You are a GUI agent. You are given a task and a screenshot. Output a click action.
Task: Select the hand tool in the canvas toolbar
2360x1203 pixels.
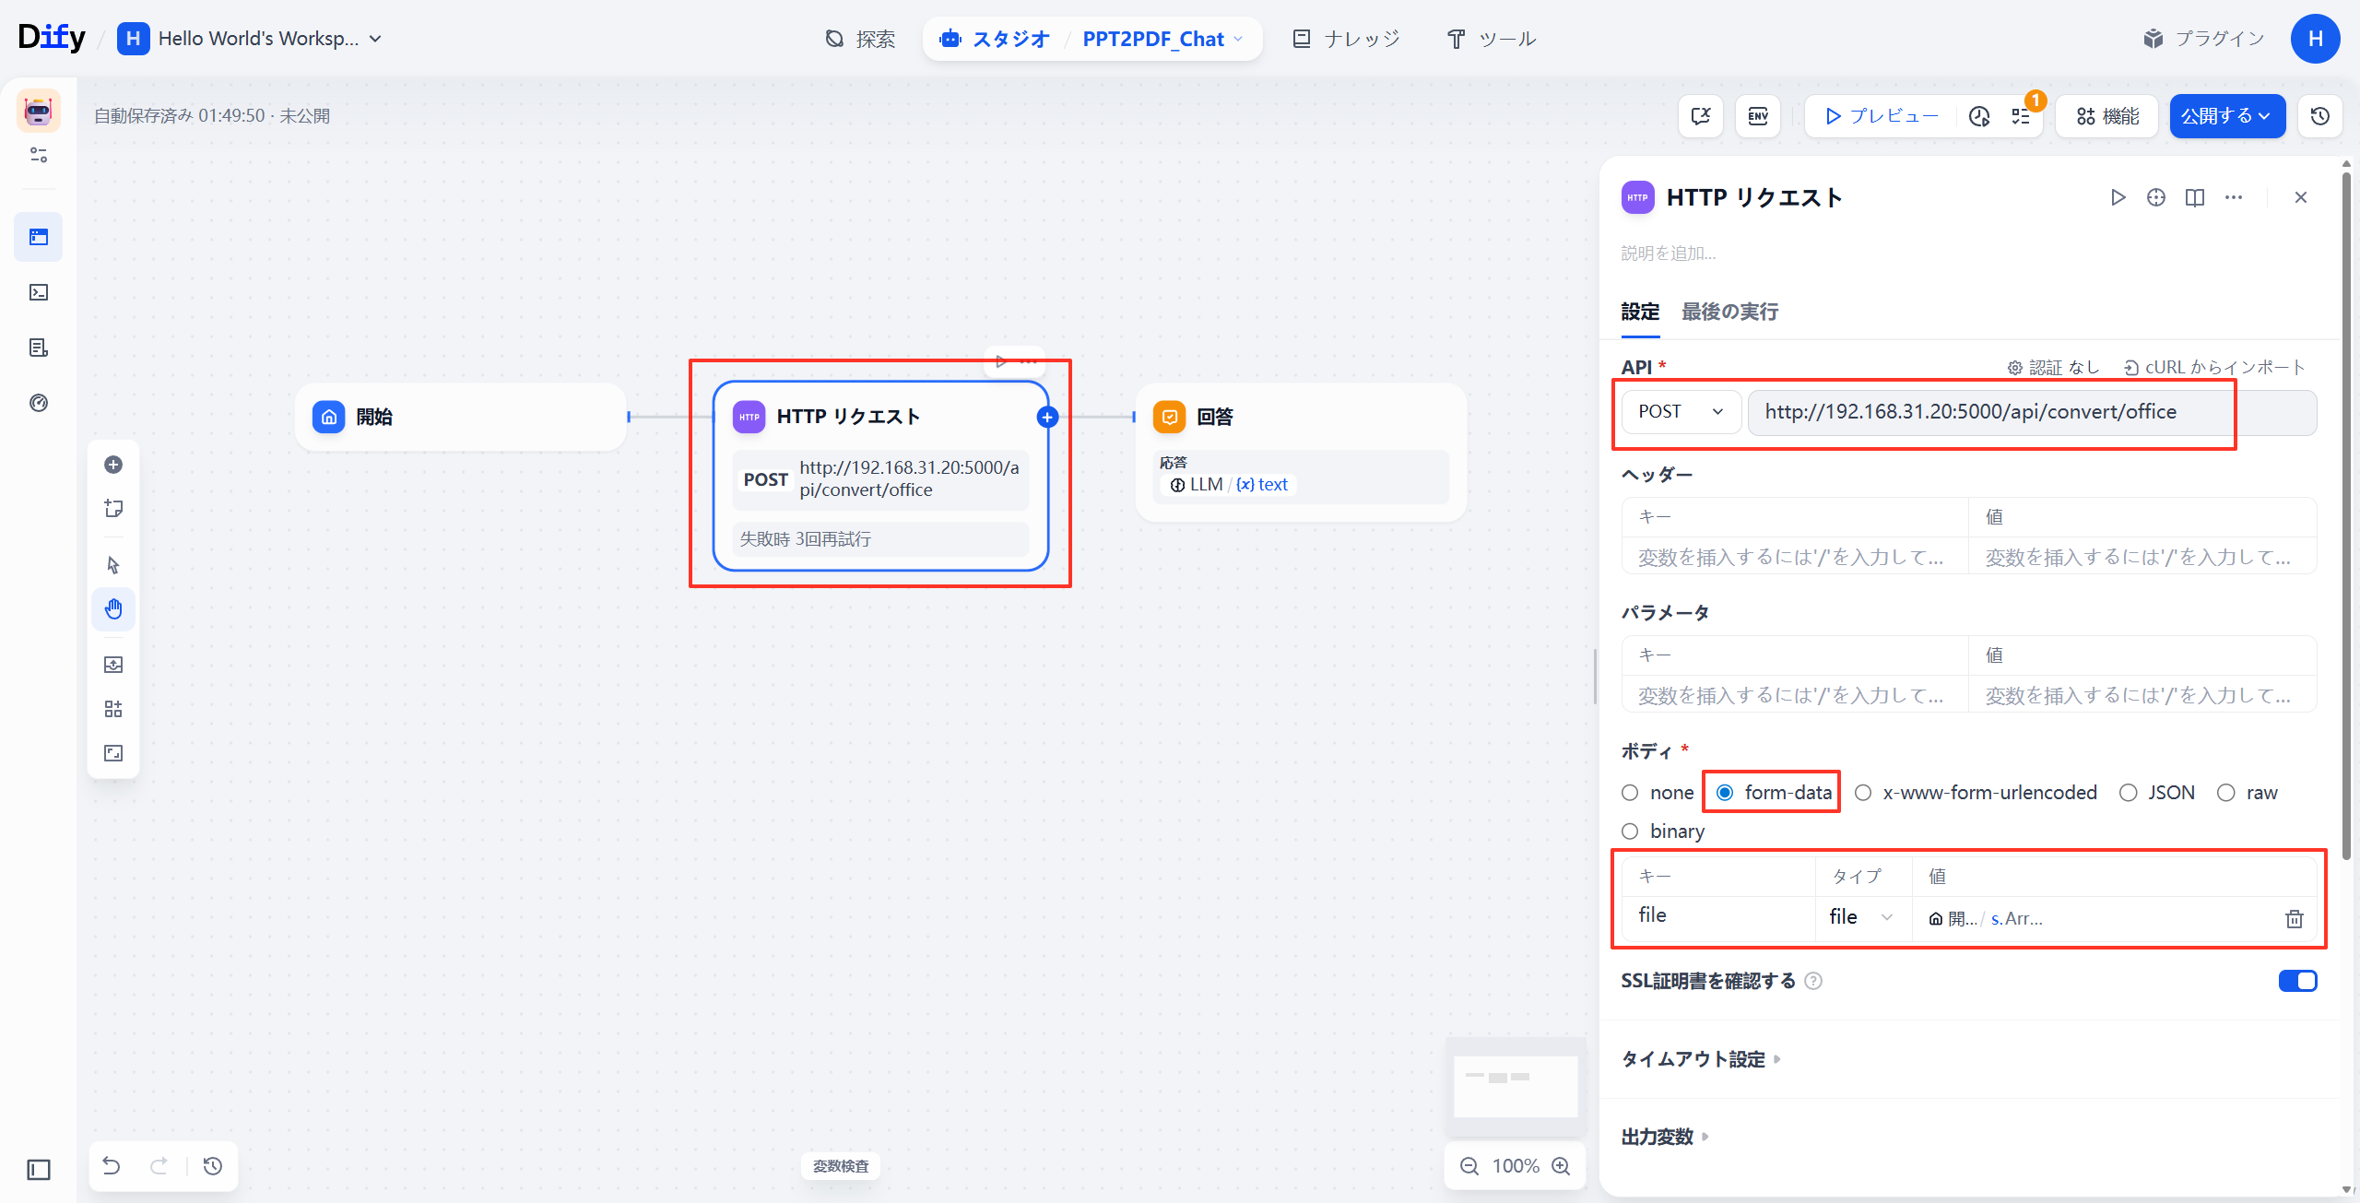click(113, 608)
